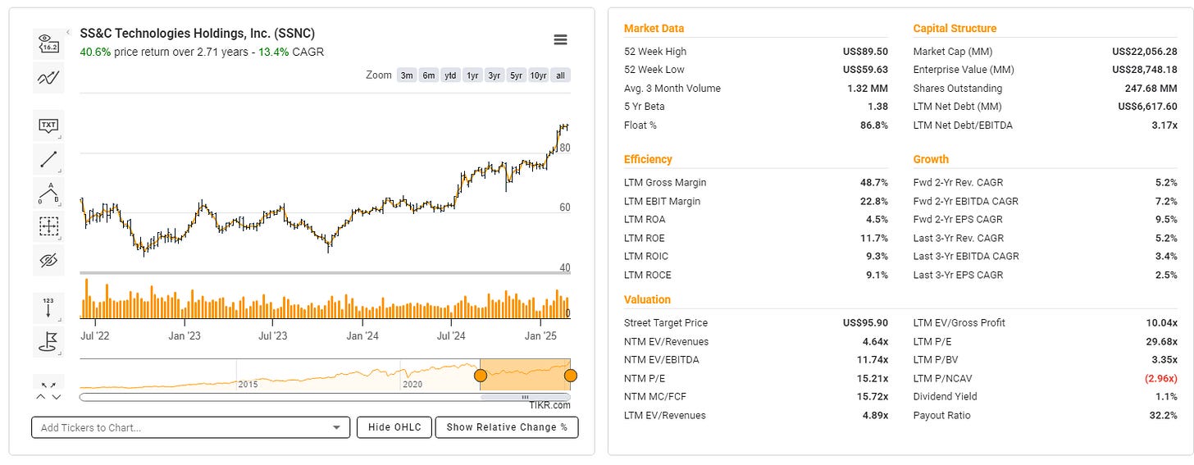Viewport: 1194px width, 465px height.
Task: Click NTM EV/EBITDA value 11.74x
Action: point(873,360)
